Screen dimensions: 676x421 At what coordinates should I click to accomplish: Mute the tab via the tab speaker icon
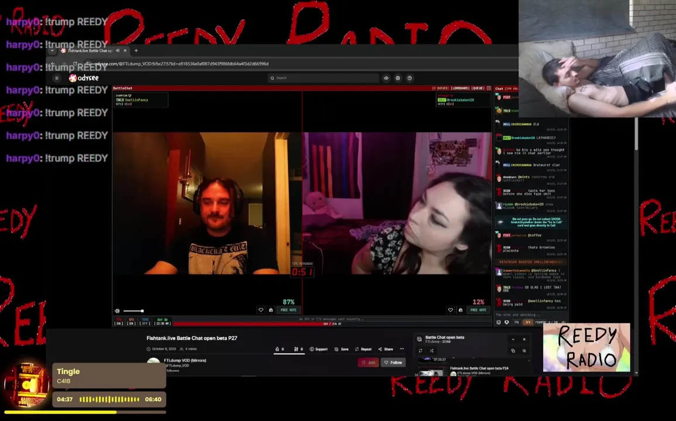[118, 50]
